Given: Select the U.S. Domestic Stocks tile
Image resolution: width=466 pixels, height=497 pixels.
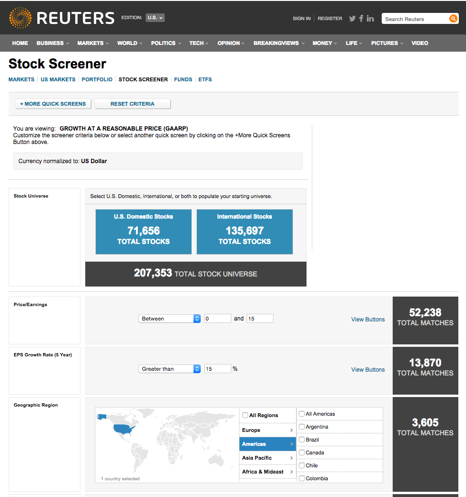Looking at the screenshot, I should (144, 232).
